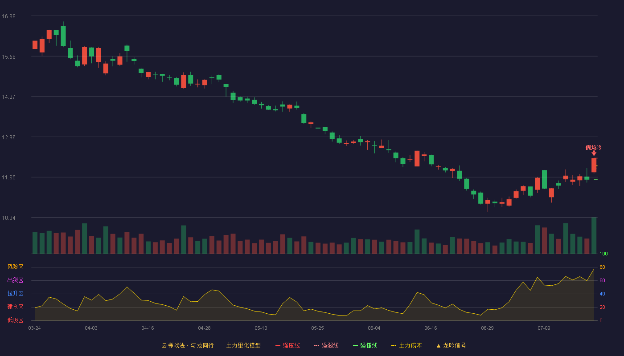Select the 出货区 zone label
Viewport: 624px width, 356px height.
click(16, 280)
